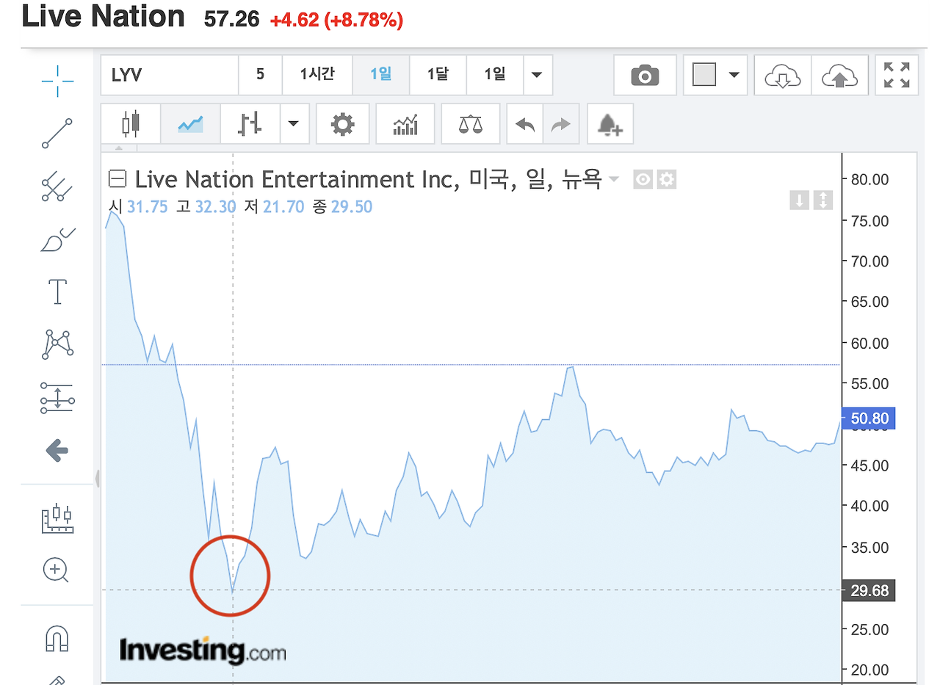
Task: Open the chart type dropdown arrow
Action: (294, 123)
